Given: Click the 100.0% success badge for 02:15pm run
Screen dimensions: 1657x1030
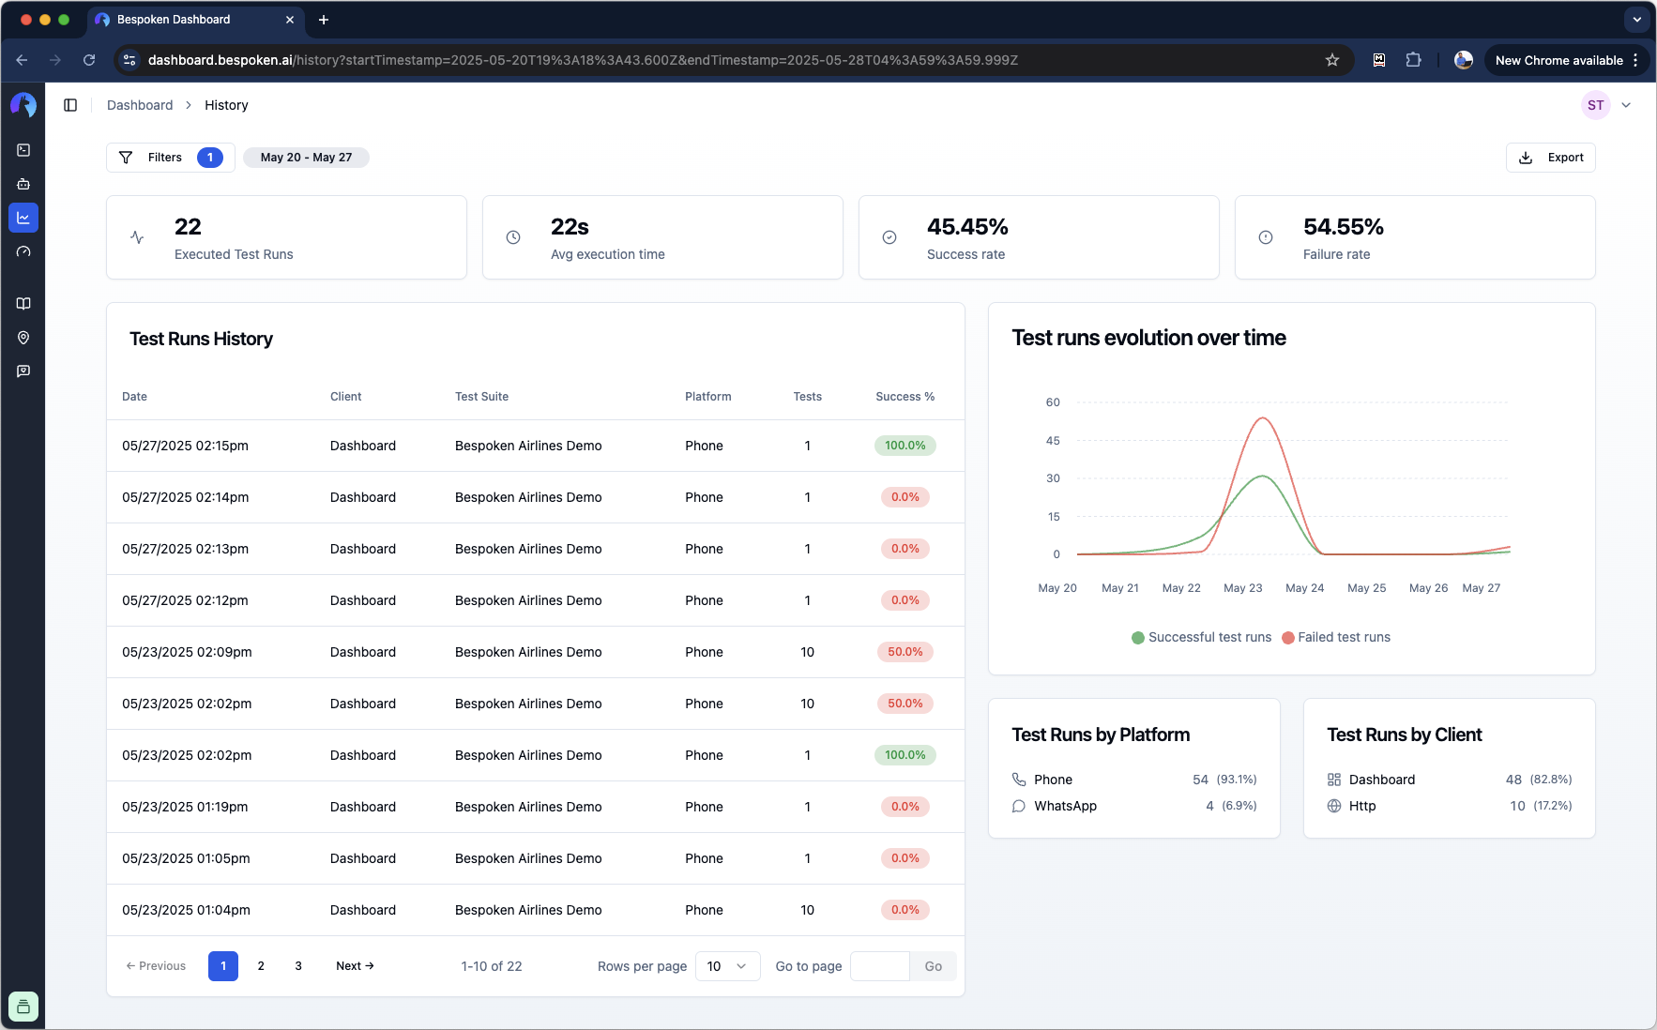Looking at the screenshot, I should (x=905, y=446).
